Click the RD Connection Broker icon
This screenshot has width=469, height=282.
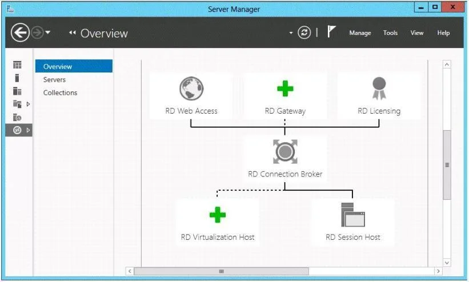pyautogui.click(x=285, y=152)
